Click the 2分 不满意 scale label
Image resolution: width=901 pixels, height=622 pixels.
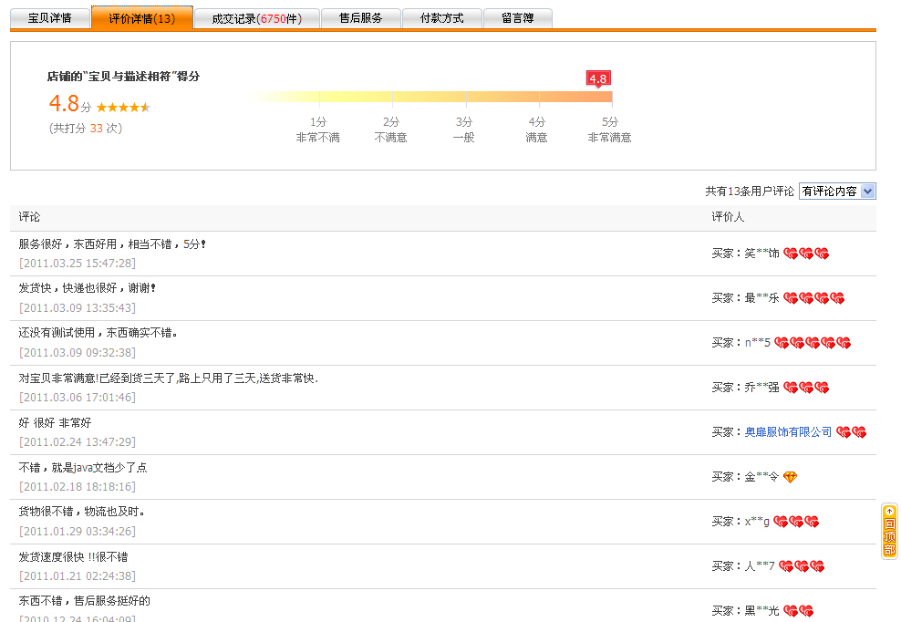click(x=390, y=130)
